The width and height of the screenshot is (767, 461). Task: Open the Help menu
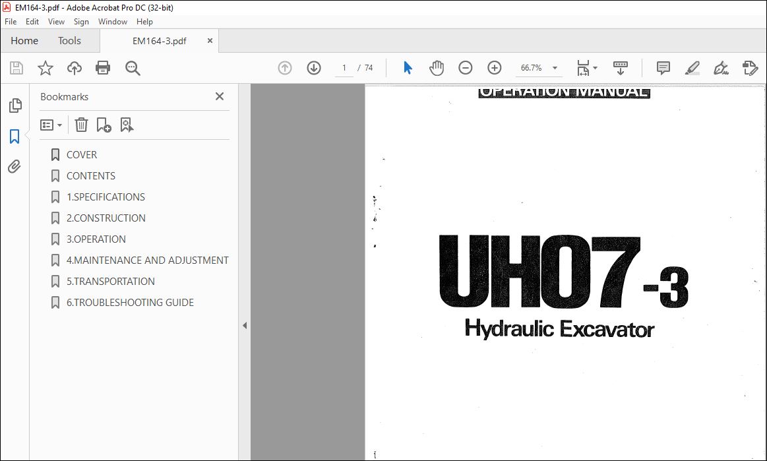144,22
